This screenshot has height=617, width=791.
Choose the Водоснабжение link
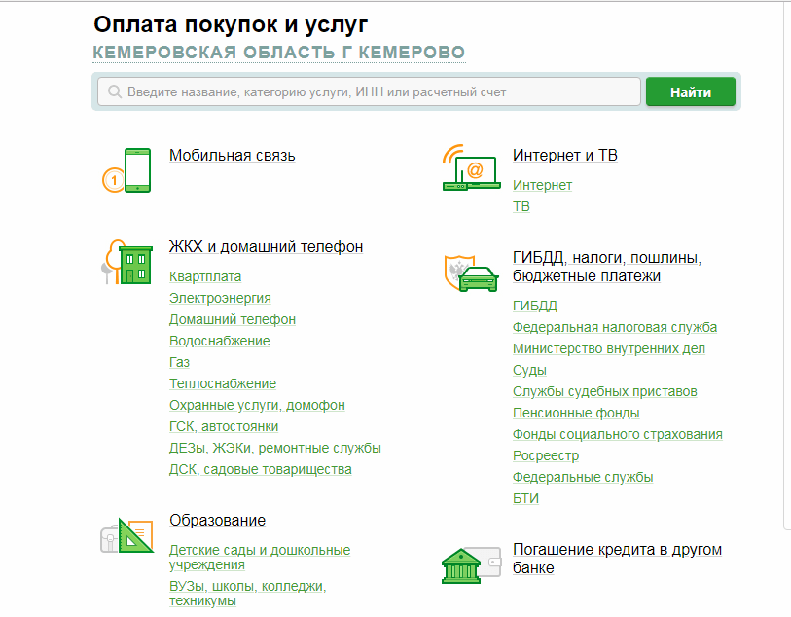(220, 342)
